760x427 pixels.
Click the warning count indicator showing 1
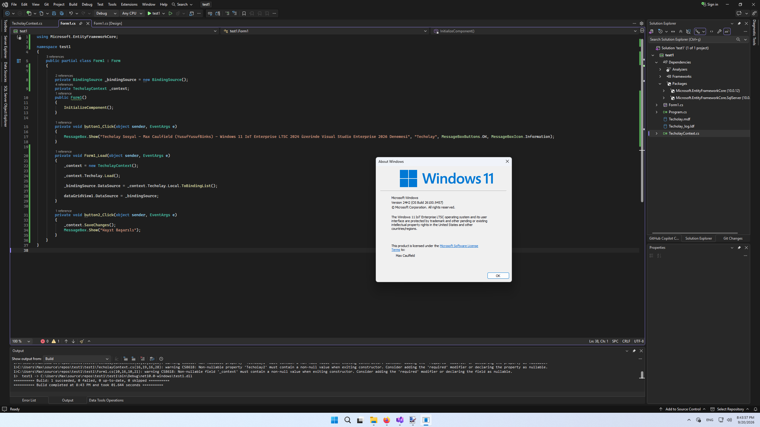point(56,341)
